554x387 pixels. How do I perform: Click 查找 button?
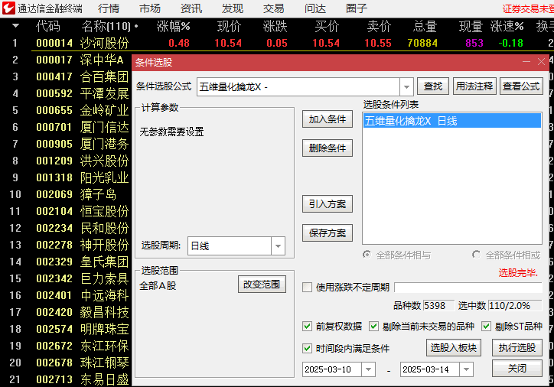pos(433,86)
